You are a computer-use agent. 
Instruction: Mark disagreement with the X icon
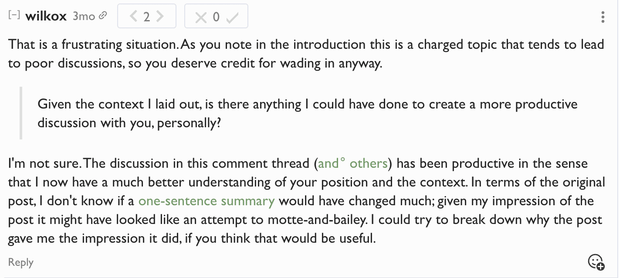(200, 17)
